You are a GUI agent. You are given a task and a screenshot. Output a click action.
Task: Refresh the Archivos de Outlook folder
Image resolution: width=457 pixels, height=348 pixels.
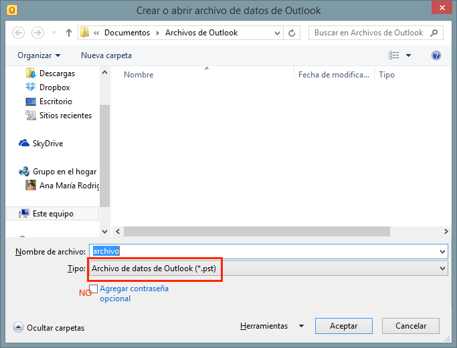point(292,33)
